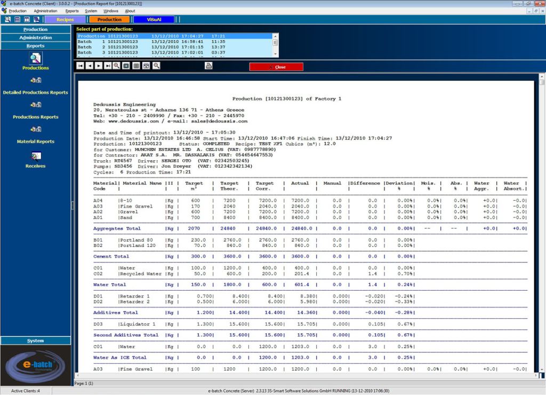
Task: Click the Water Total row label
Action: [x=110, y=284]
